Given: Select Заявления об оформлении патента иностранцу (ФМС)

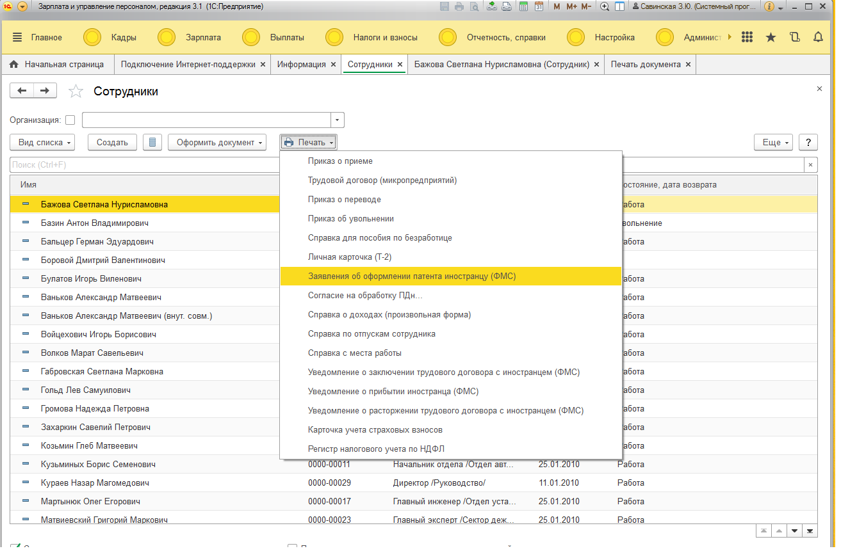Looking at the screenshot, I should [451, 276].
